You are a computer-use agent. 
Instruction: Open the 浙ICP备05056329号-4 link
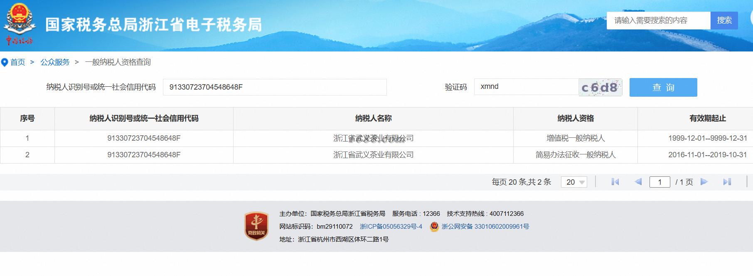tap(391, 227)
